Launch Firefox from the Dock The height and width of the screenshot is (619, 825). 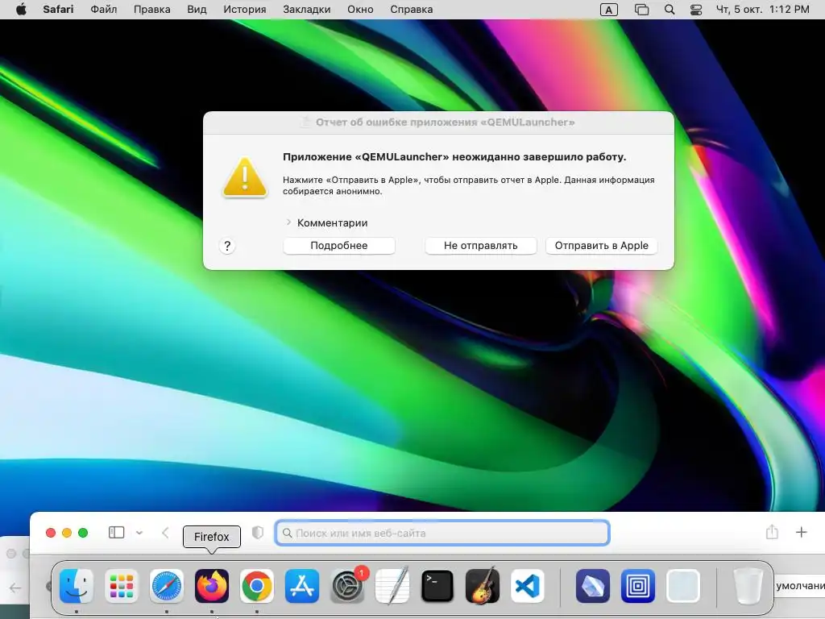[x=212, y=586]
